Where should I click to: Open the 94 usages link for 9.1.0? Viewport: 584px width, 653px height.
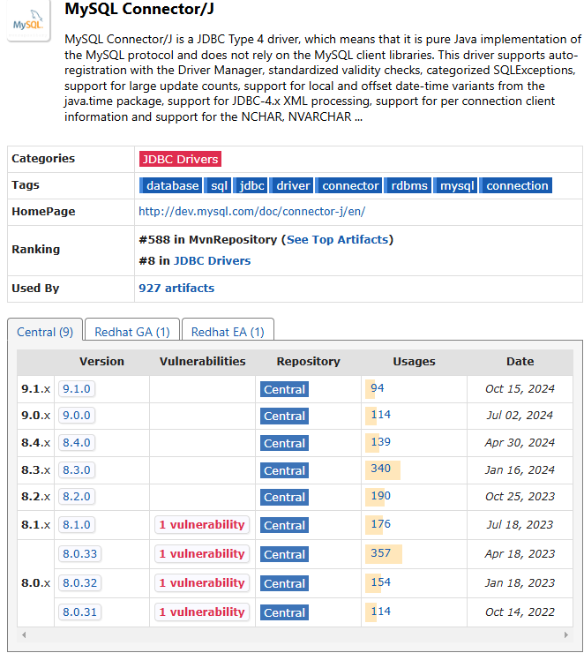click(x=377, y=388)
